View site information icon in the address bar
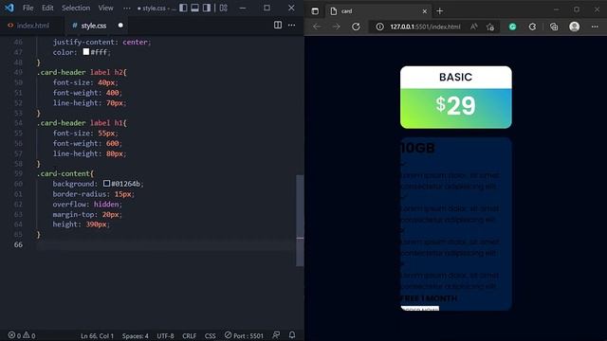This screenshot has height=341, width=607. pos(379,27)
